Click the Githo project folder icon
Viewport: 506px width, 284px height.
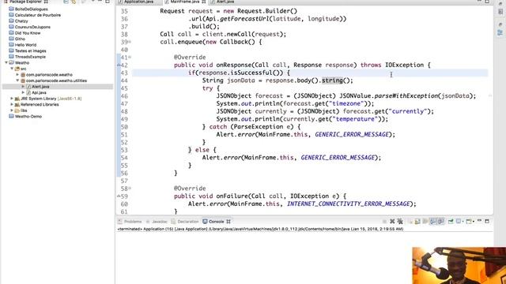click(11, 39)
